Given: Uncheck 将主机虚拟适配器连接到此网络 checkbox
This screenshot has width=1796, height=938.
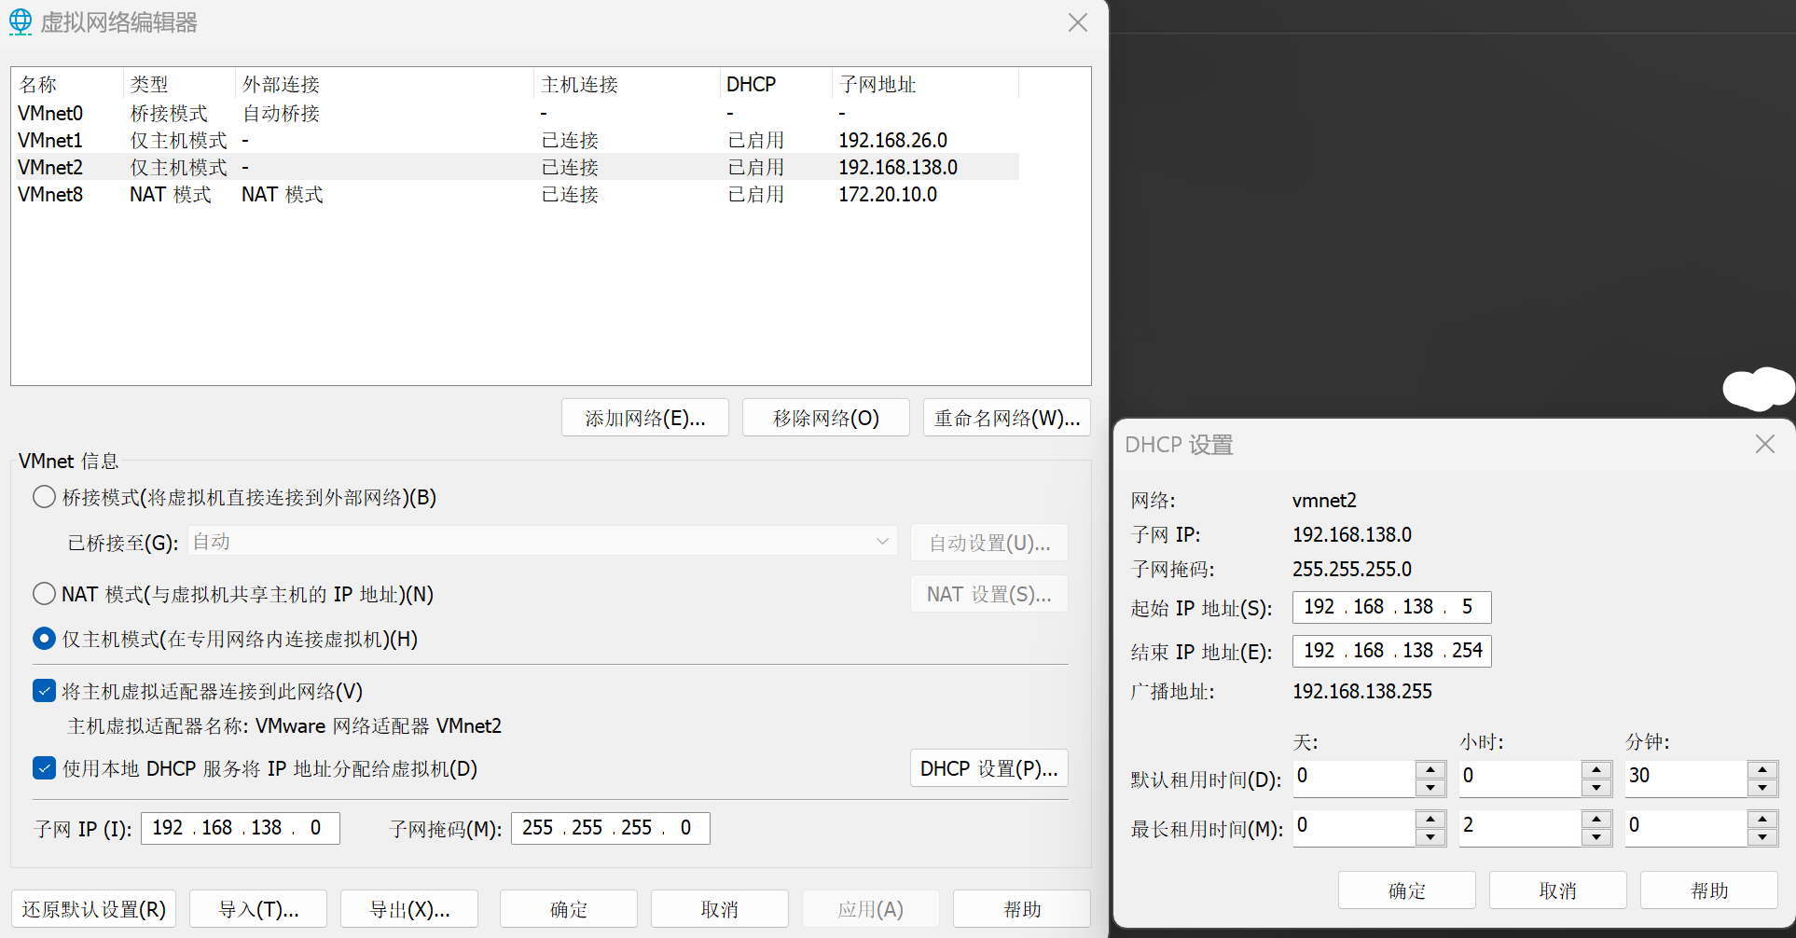Looking at the screenshot, I should [x=44, y=691].
